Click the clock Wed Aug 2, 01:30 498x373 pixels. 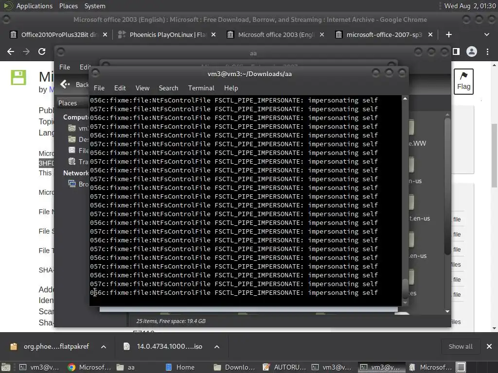(470, 6)
